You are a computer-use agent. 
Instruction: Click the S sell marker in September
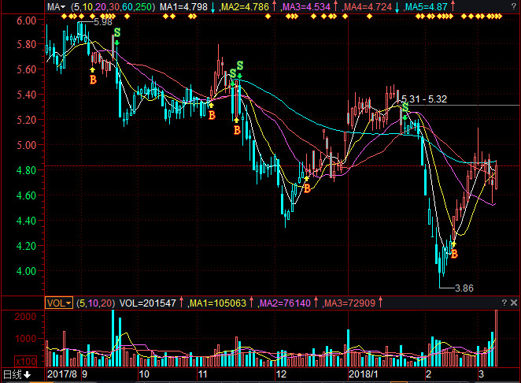[117, 32]
